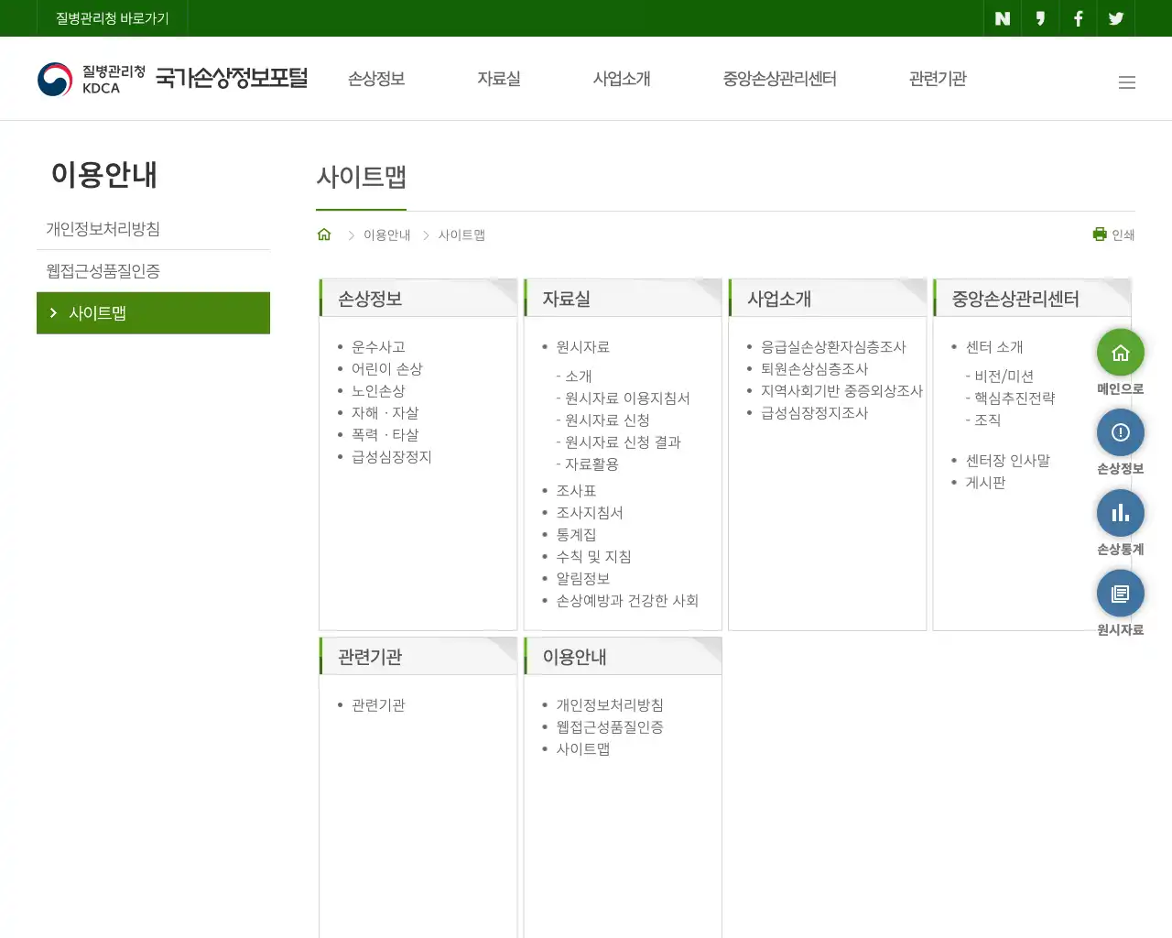Open 퇴원손상심층조사 link
1172x938 pixels.
(815, 369)
